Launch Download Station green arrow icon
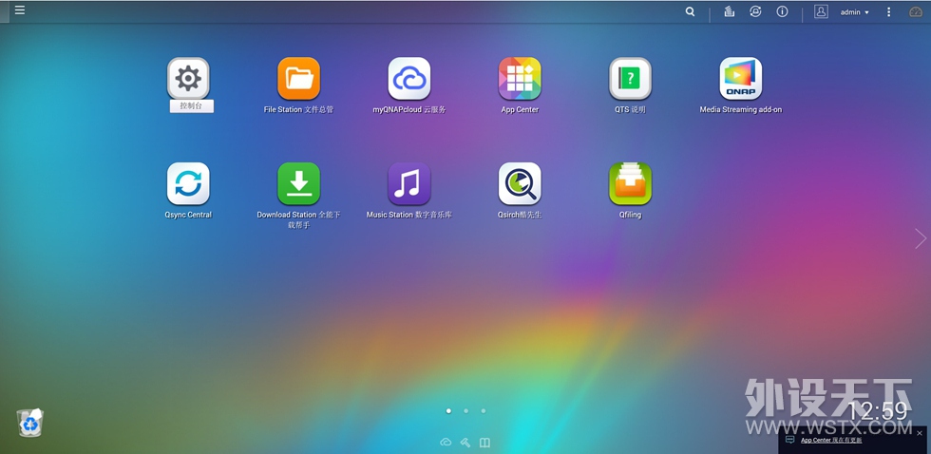The height and width of the screenshot is (454, 931). [x=298, y=183]
